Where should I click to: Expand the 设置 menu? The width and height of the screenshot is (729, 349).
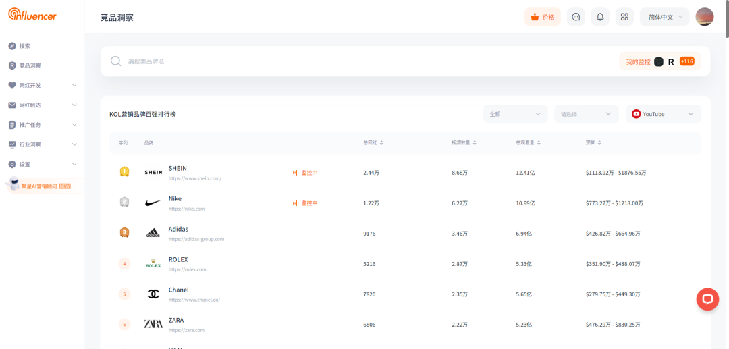pos(42,165)
